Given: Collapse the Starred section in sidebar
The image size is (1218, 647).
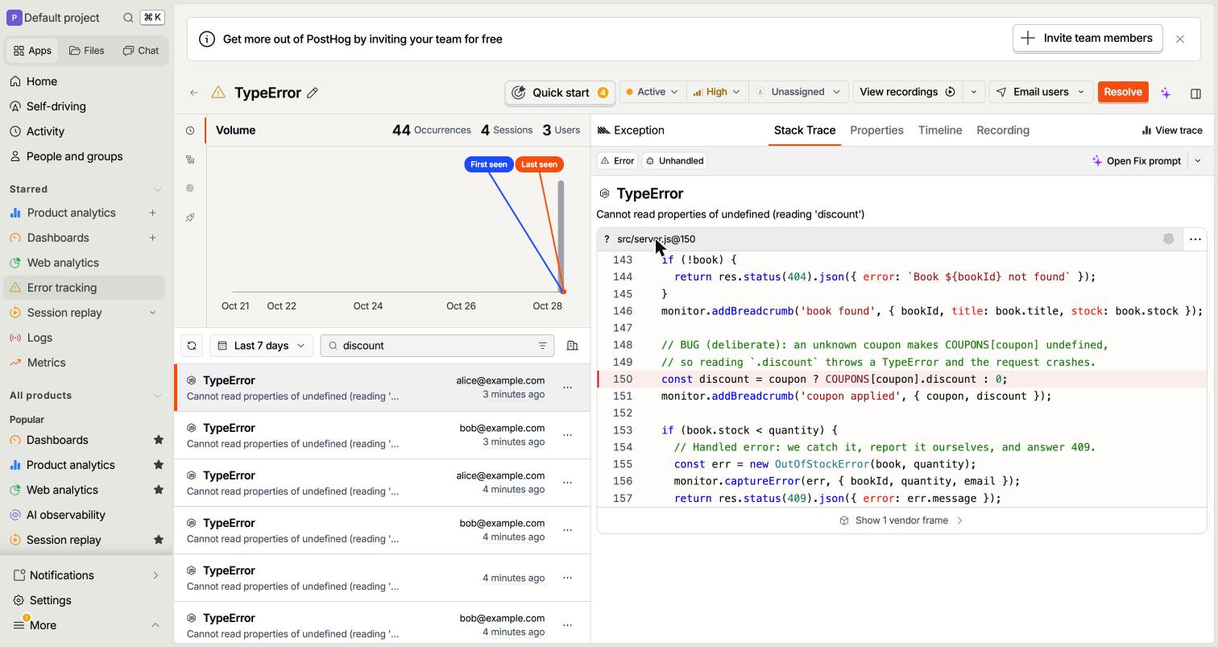Looking at the screenshot, I should pos(158,189).
